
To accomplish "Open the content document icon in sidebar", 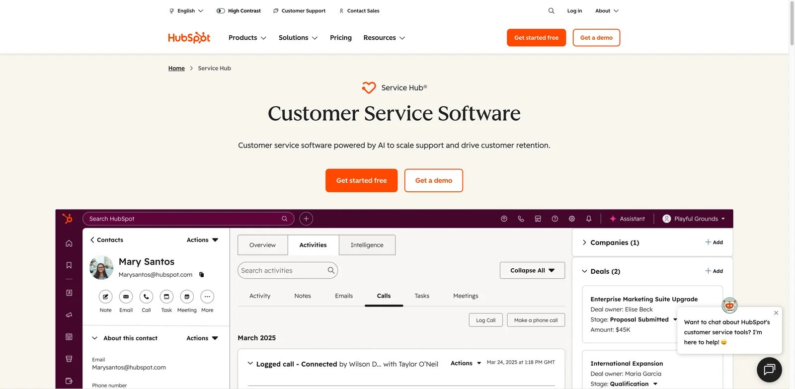I will click(x=69, y=337).
